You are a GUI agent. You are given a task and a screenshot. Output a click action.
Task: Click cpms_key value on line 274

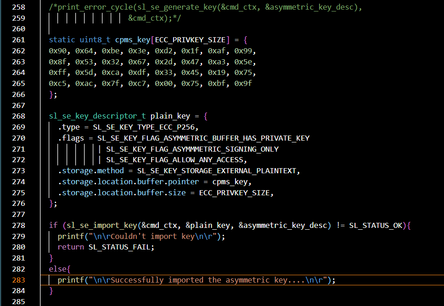[x=230, y=182]
